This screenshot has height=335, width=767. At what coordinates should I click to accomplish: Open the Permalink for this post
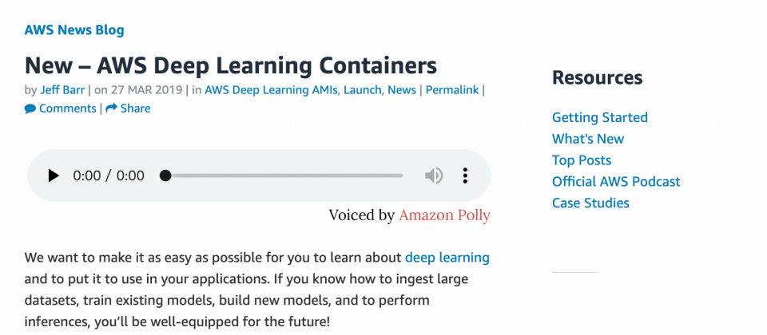(x=452, y=90)
